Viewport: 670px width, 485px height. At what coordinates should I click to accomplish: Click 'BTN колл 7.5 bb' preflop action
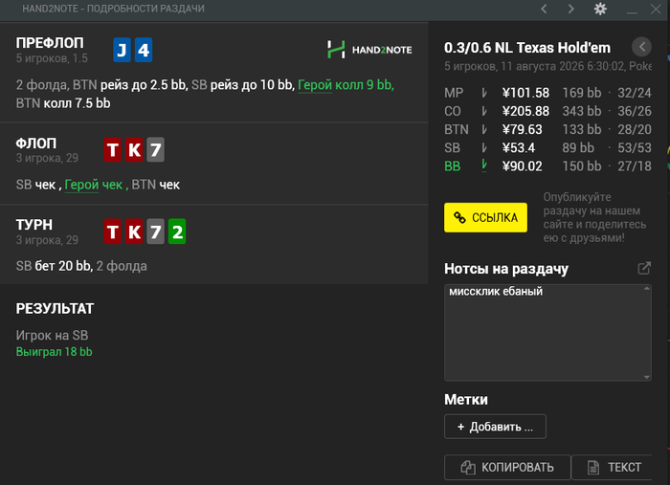point(63,103)
